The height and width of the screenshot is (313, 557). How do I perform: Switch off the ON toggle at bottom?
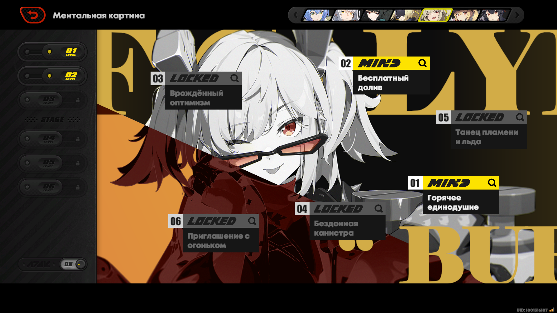click(x=73, y=264)
